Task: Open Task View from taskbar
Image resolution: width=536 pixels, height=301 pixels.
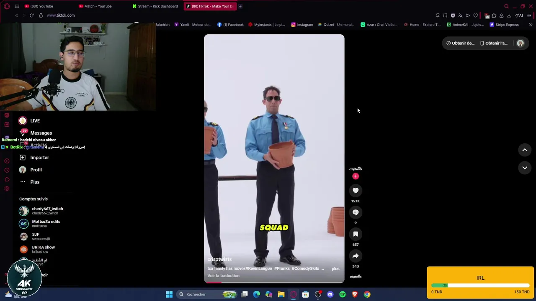Action: point(245,294)
